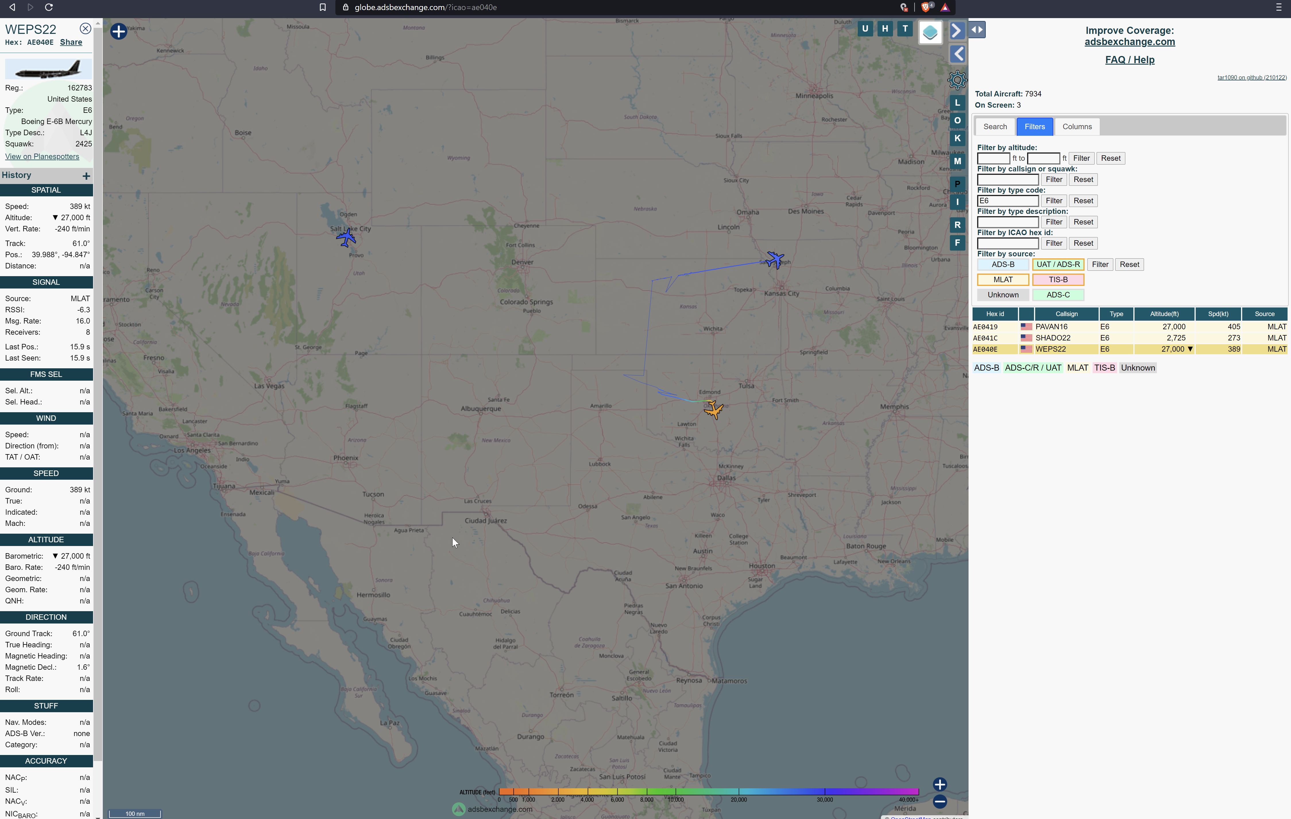Click the R map option button

(957, 225)
